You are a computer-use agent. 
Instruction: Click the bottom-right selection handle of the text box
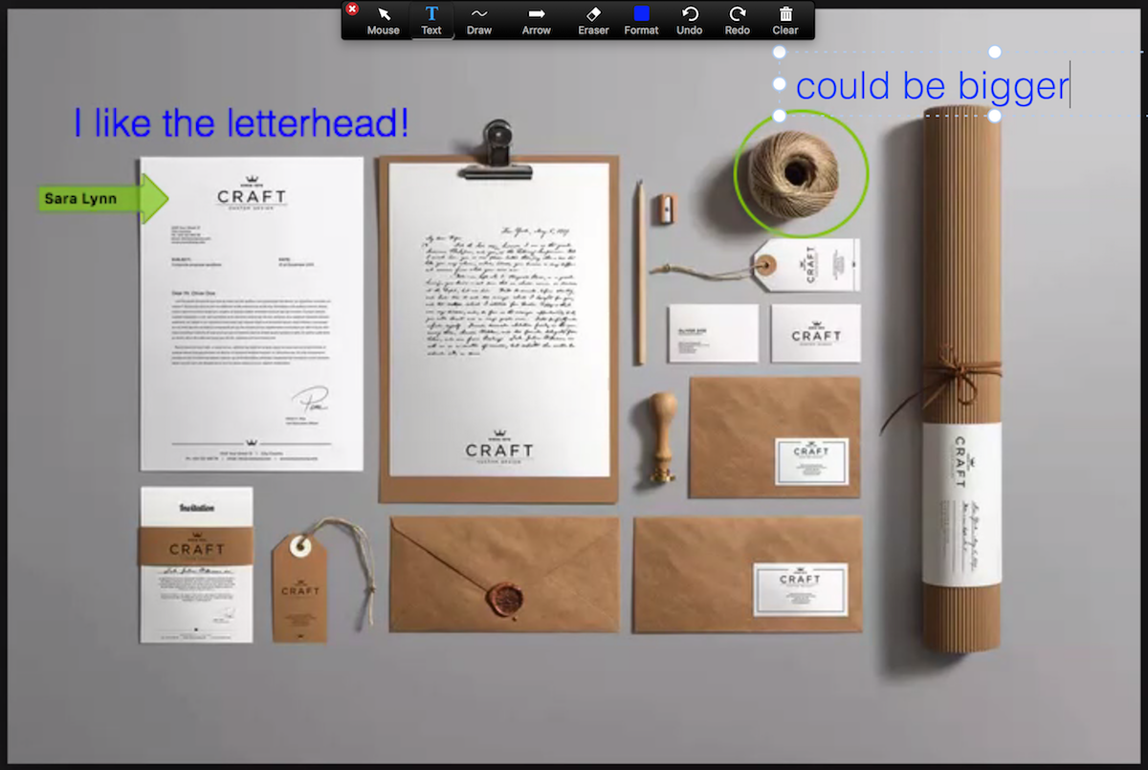tap(995, 117)
